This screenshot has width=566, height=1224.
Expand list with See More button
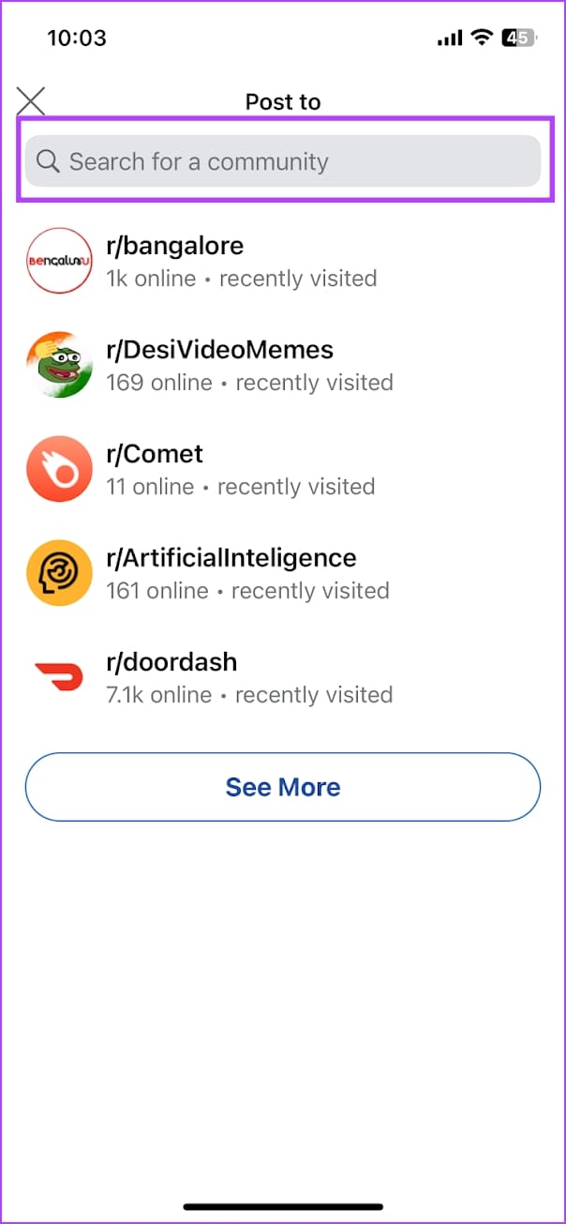pyautogui.click(x=283, y=787)
